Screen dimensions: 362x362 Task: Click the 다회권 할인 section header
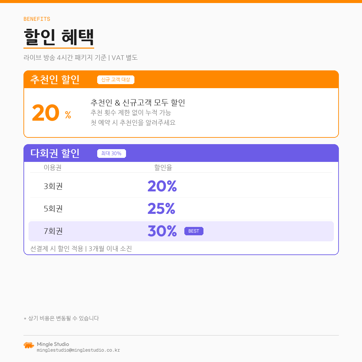(55, 153)
